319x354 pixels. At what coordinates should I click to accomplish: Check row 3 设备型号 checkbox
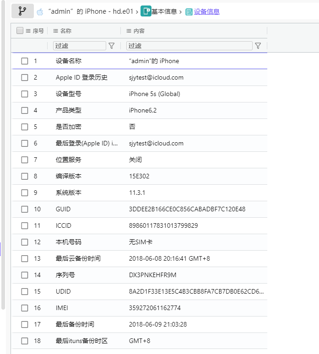25,94
